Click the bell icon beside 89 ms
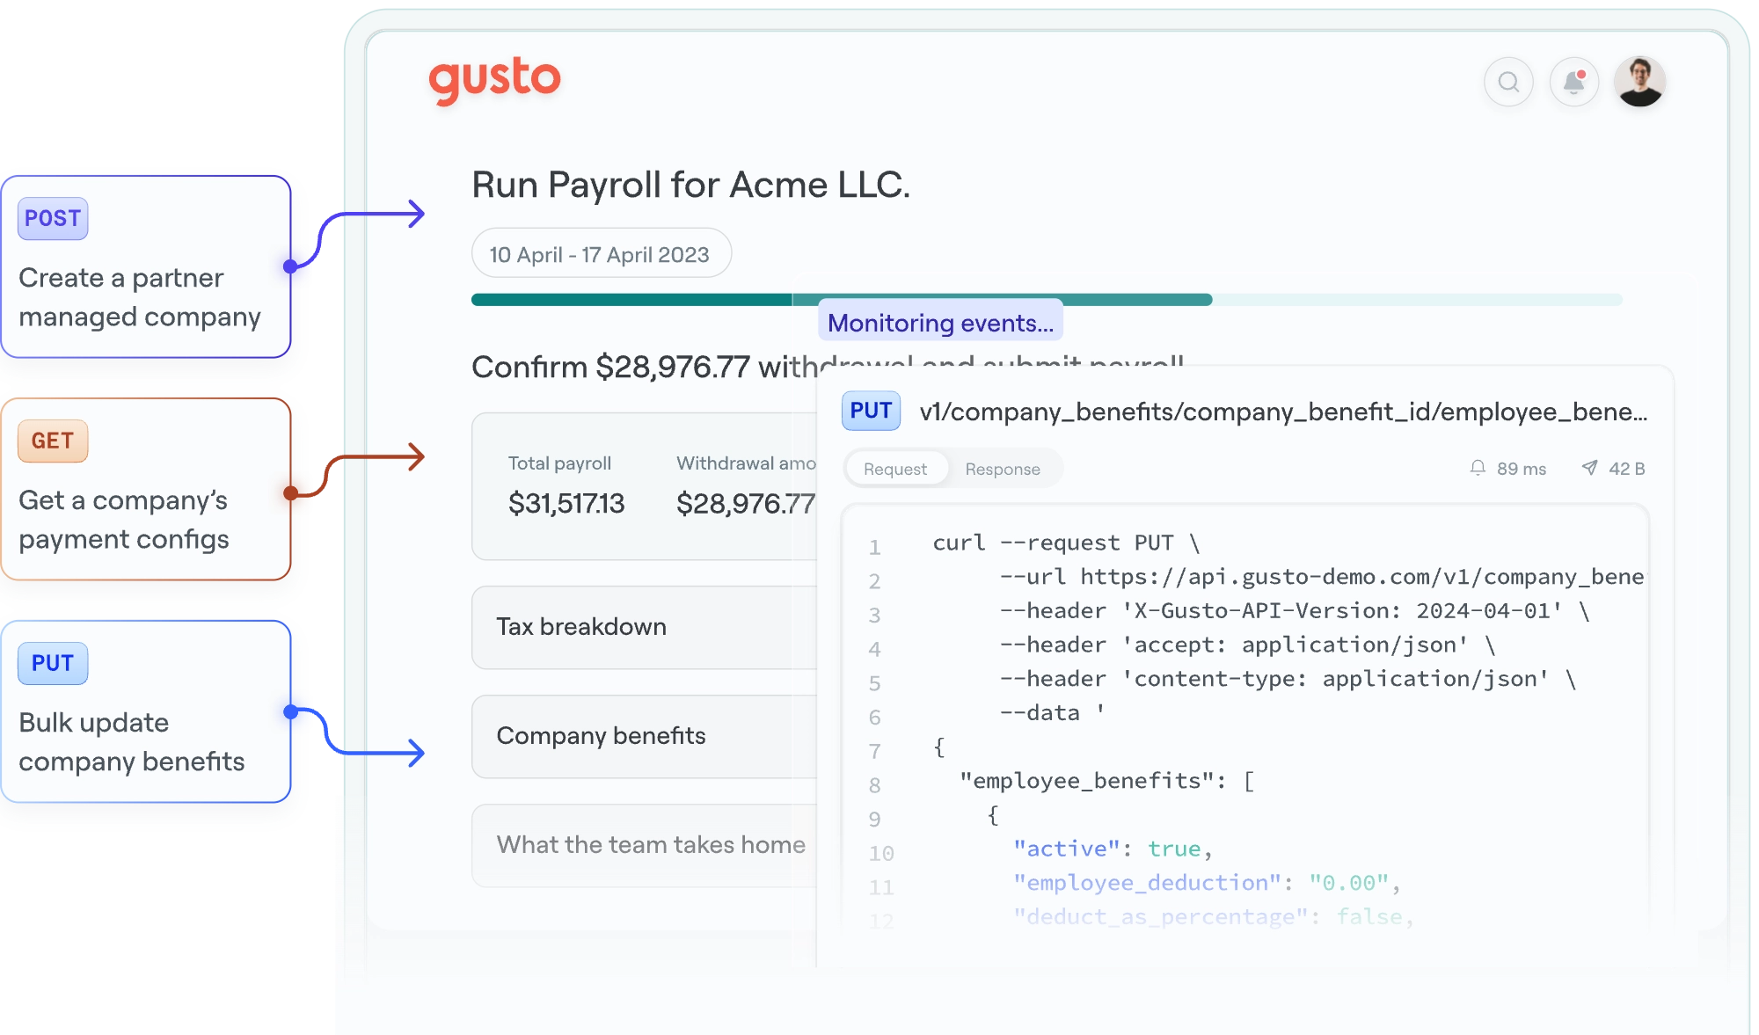 coord(1478,468)
